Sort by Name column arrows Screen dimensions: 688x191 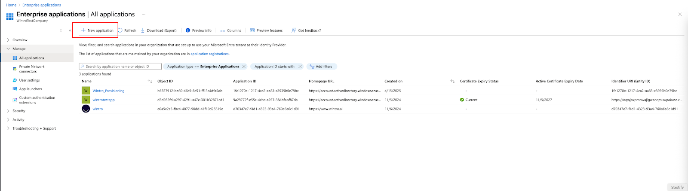[150, 81]
